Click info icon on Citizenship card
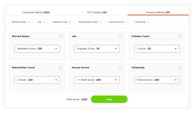This screenshot has width=194, height=113. point(180,67)
